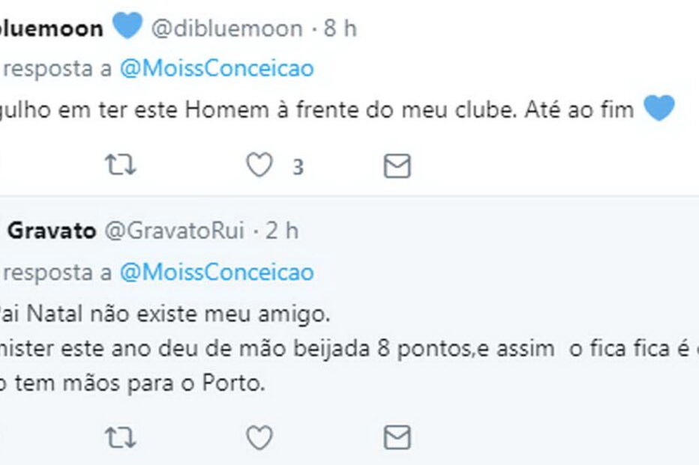This screenshot has width=699, height=465.
Task: Click the text line "tem mãos para o Porto"
Action: [135, 384]
